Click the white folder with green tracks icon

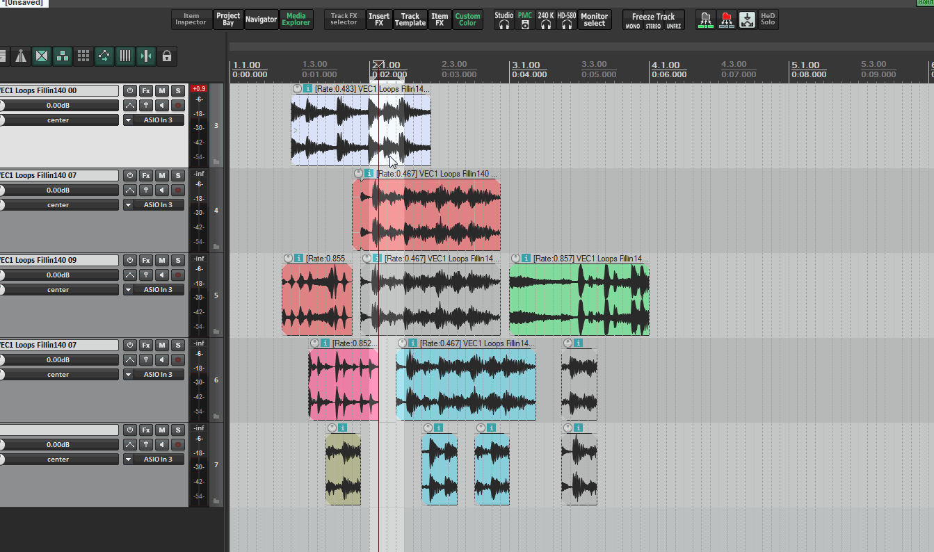click(706, 19)
